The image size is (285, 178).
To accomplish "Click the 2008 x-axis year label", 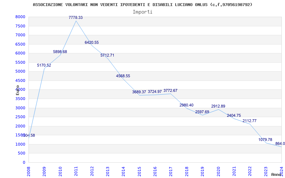I will [28, 171].
